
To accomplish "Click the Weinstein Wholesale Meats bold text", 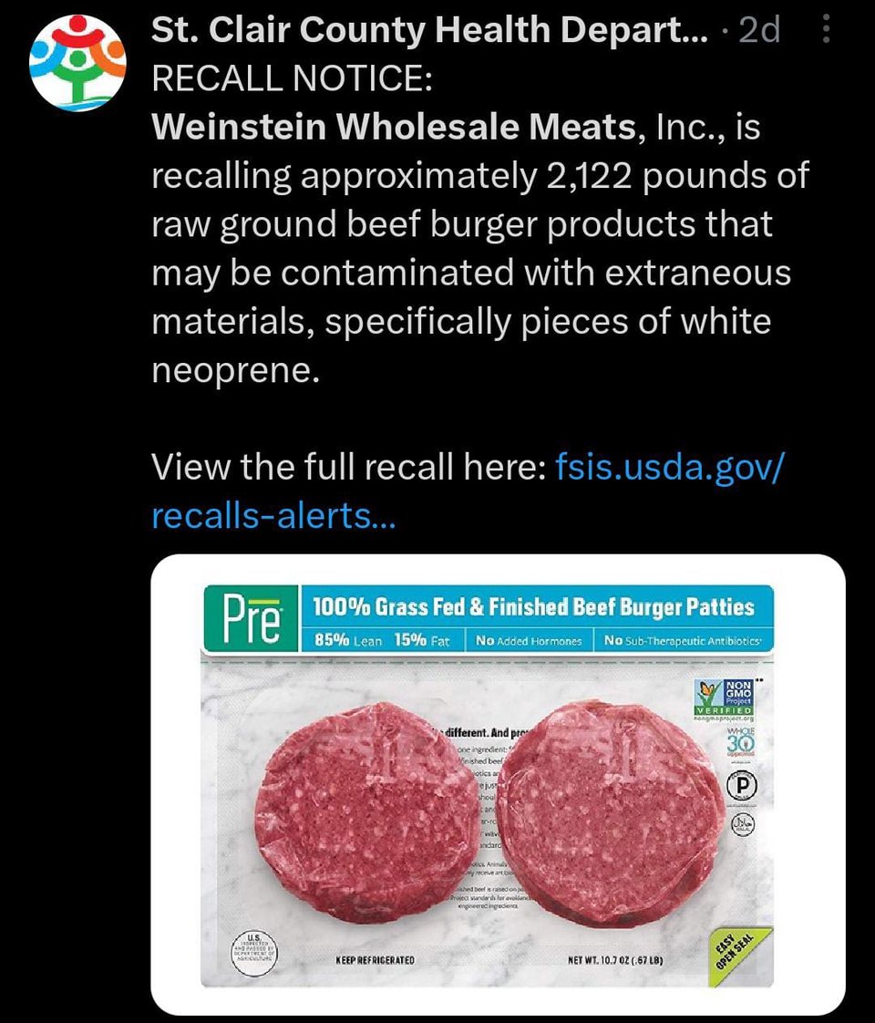I will tap(394, 127).
